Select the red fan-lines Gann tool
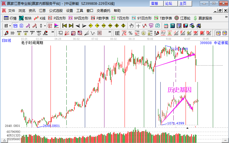Image resolution: width=229 pixels, height=143 pixels. click(67, 33)
